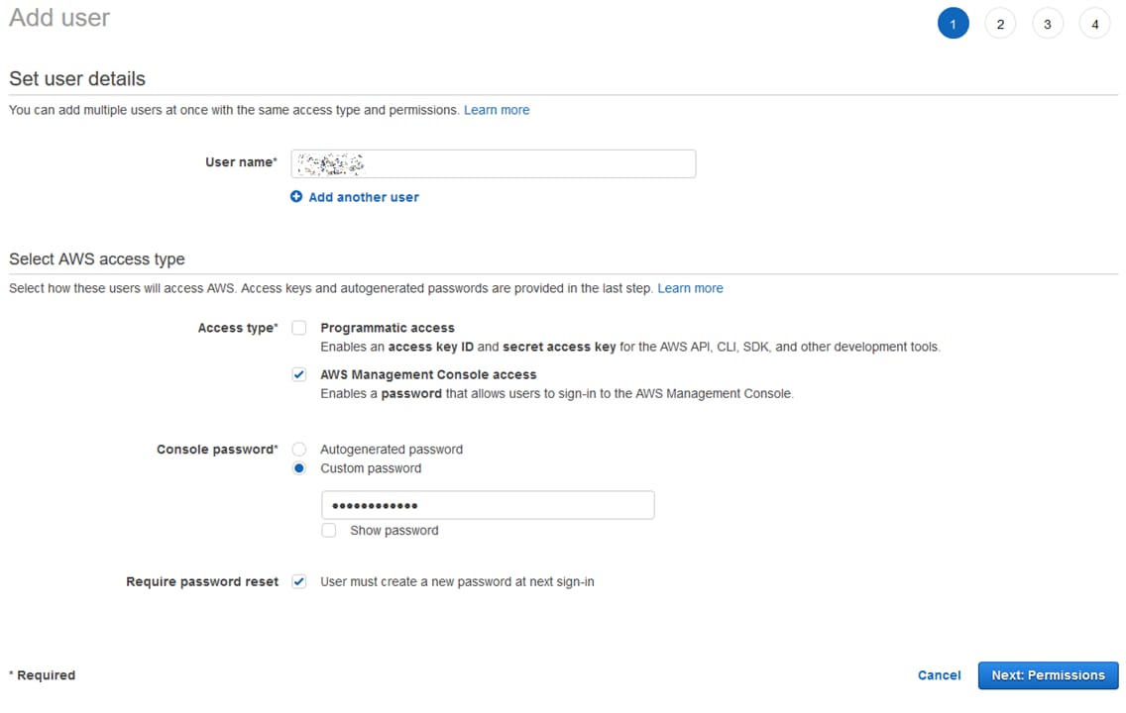Enable the Programmatic access checkbox

(x=299, y=328)
